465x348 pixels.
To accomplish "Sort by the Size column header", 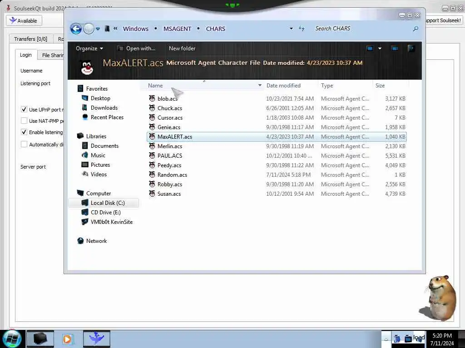I will [x=380, y=86].
